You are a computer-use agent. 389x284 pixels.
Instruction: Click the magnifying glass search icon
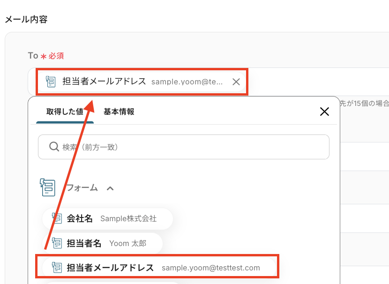coord(54,147)
